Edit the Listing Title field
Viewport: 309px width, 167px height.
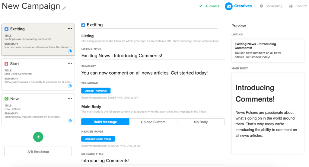pos(153,56)
